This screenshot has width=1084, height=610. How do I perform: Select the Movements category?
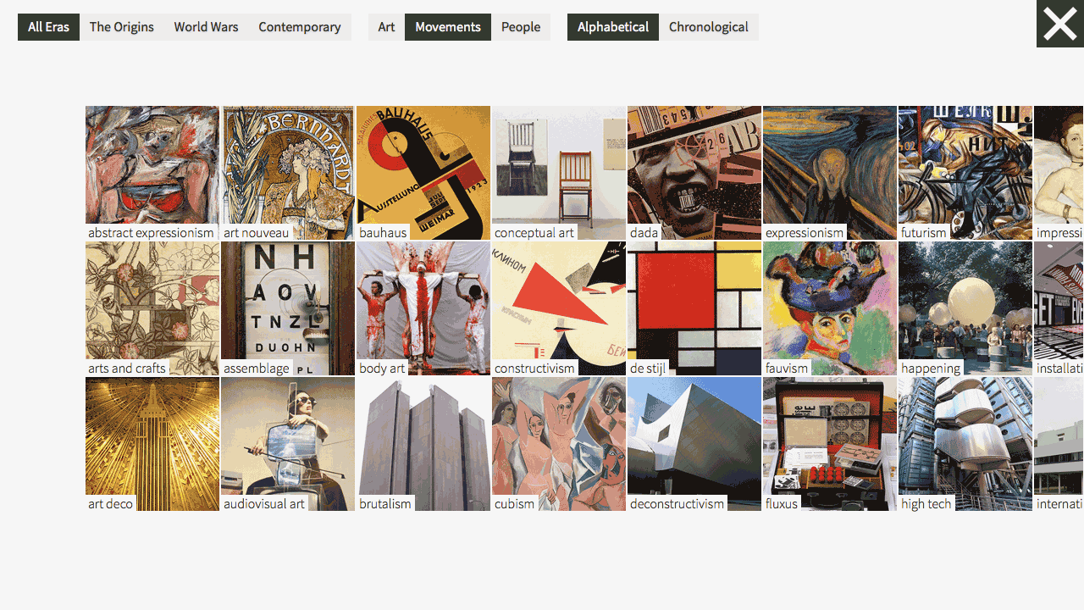tap(448, 27)
